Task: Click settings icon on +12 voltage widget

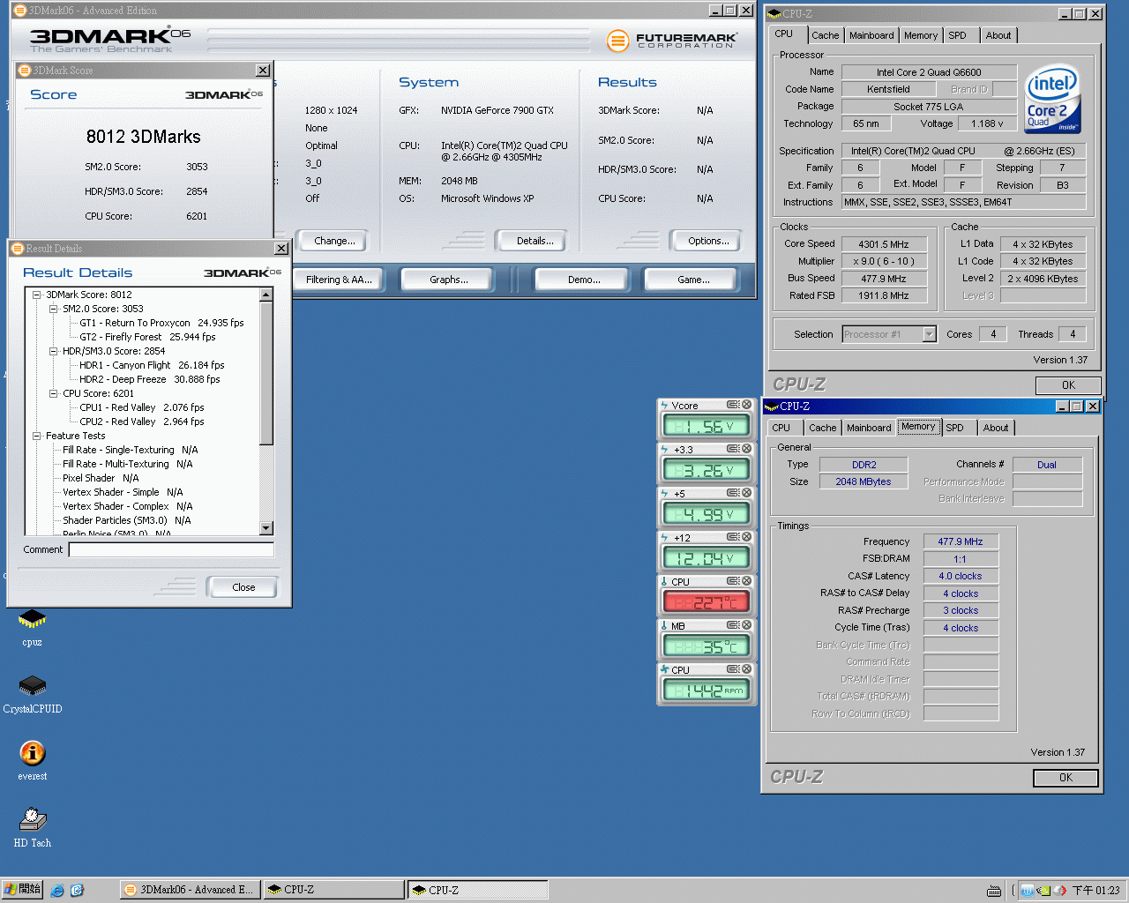Action: point(732,537)
